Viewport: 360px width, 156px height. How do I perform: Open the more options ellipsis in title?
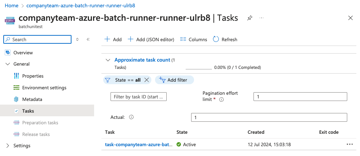click(x=261, y=18)
